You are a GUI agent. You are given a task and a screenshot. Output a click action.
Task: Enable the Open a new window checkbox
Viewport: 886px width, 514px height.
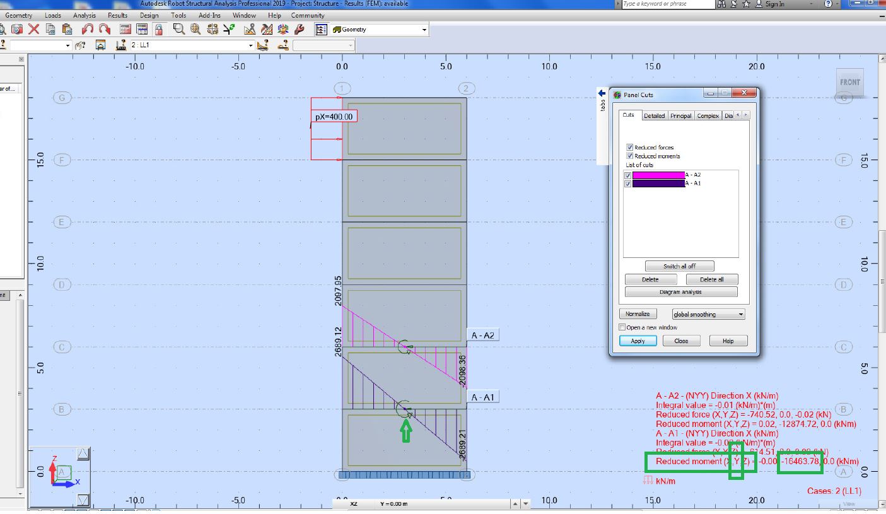622,327
